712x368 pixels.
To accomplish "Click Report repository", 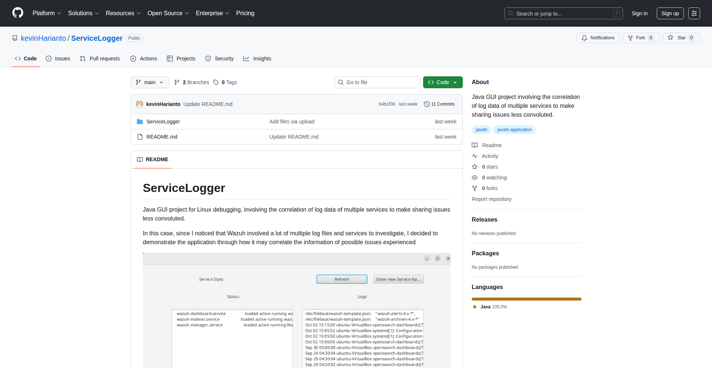I will pos(491,199).
